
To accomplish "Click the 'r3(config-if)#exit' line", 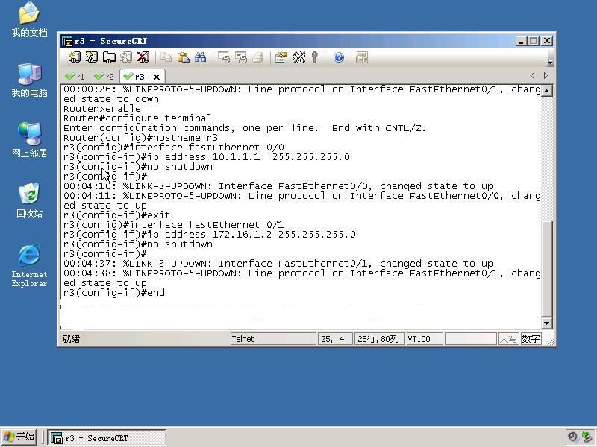I will pos(117,215).
